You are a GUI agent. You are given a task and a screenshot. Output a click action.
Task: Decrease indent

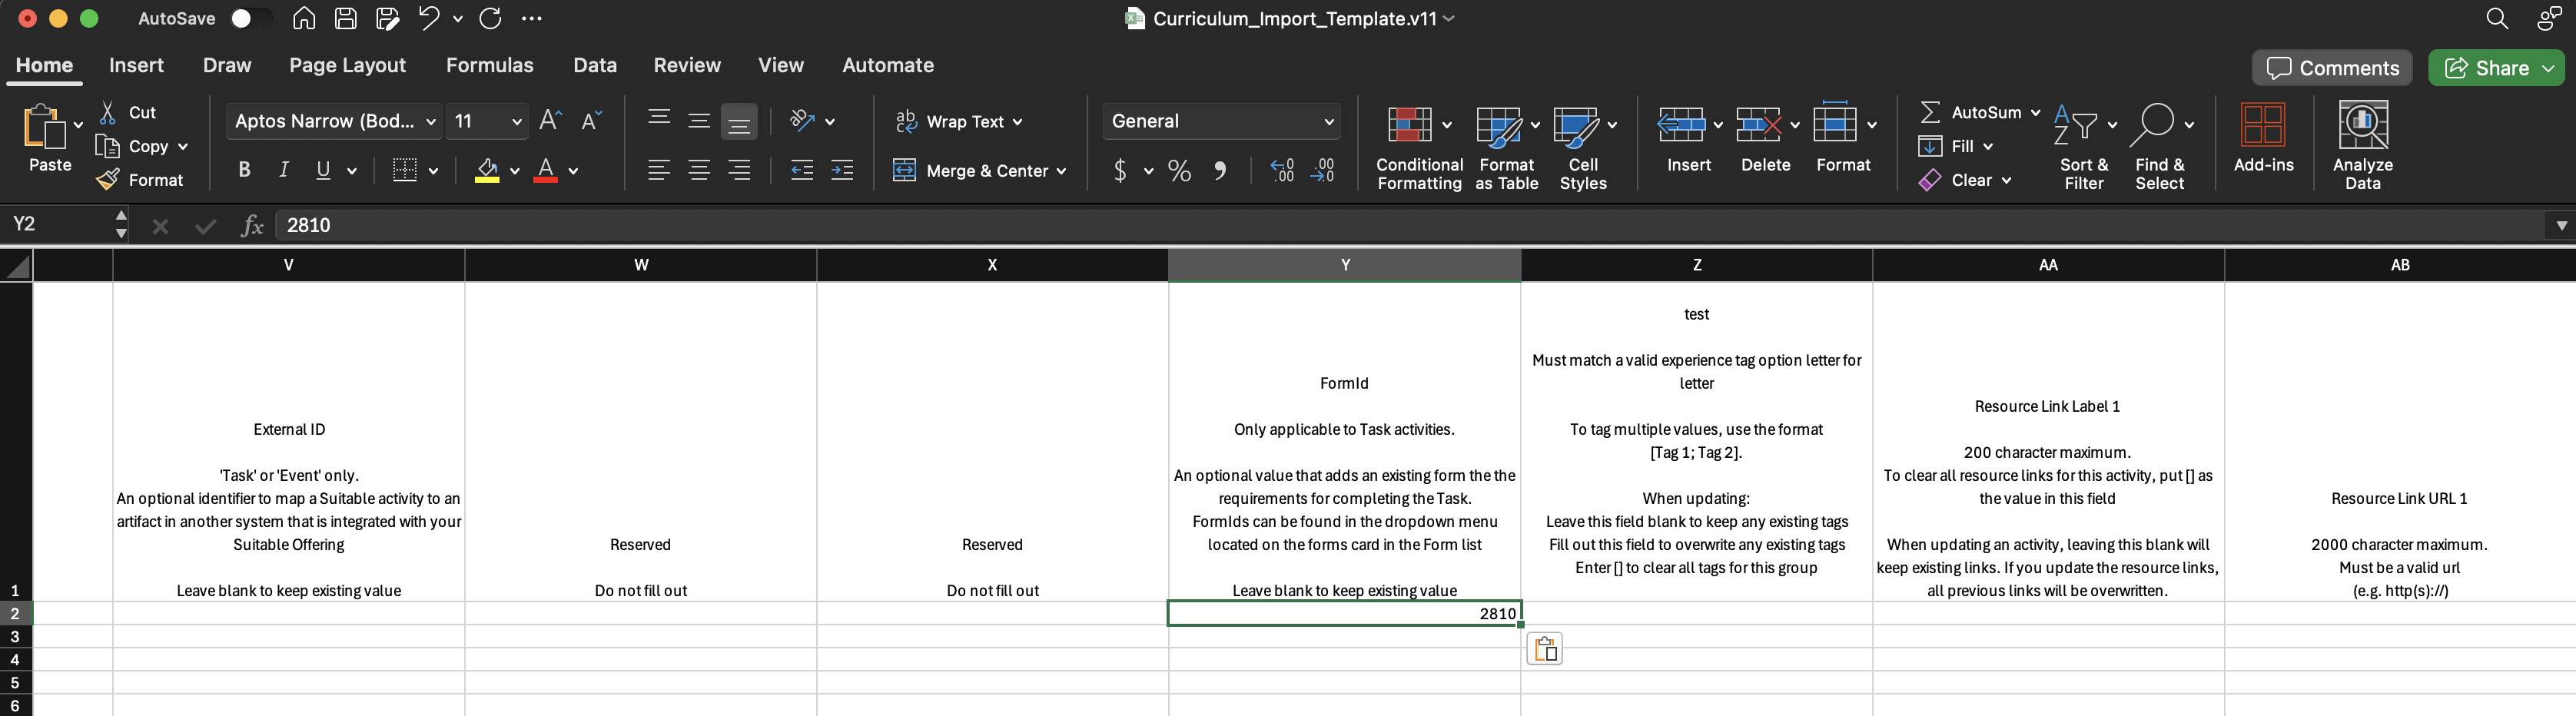802,170
